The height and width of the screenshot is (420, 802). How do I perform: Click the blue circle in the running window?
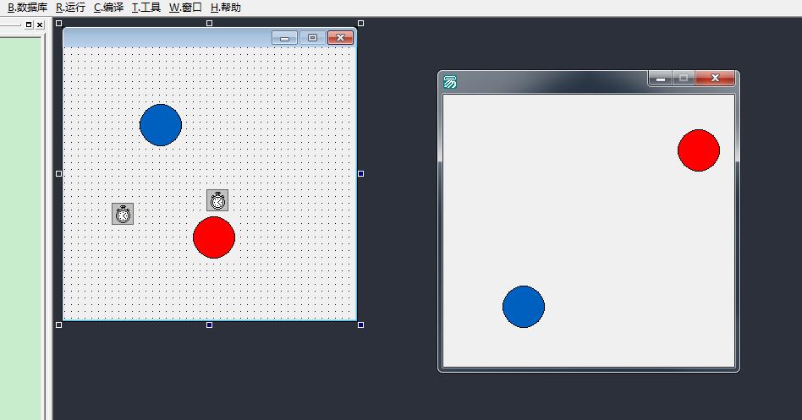524,307
